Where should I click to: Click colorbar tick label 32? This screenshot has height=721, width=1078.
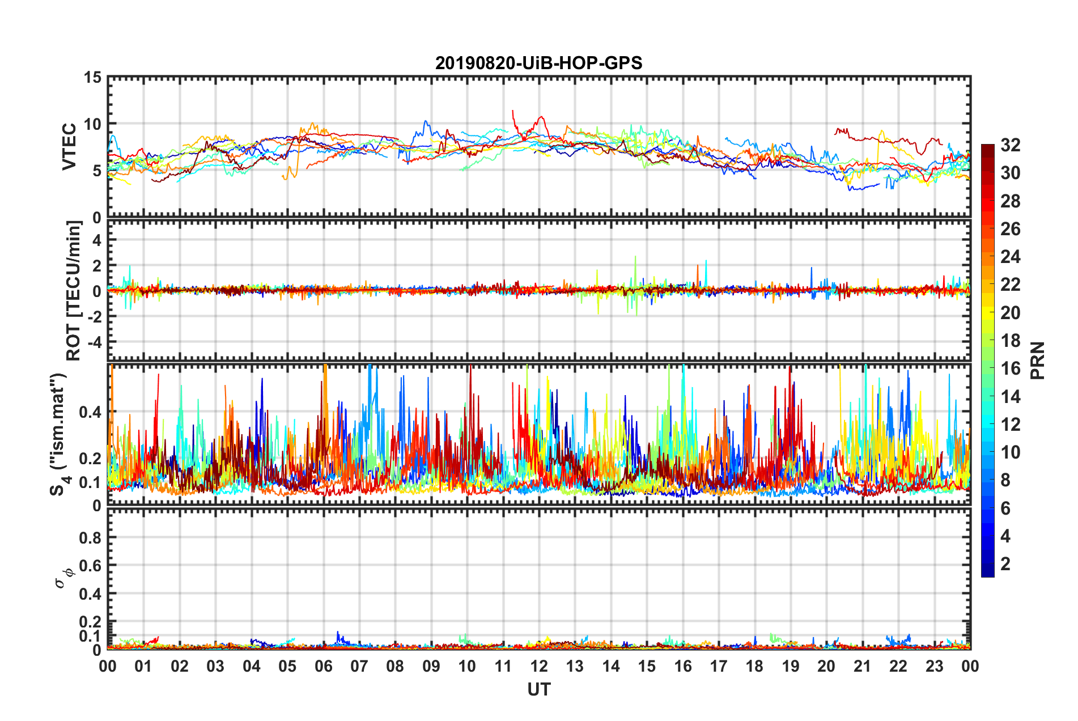tap(1010, 145)
